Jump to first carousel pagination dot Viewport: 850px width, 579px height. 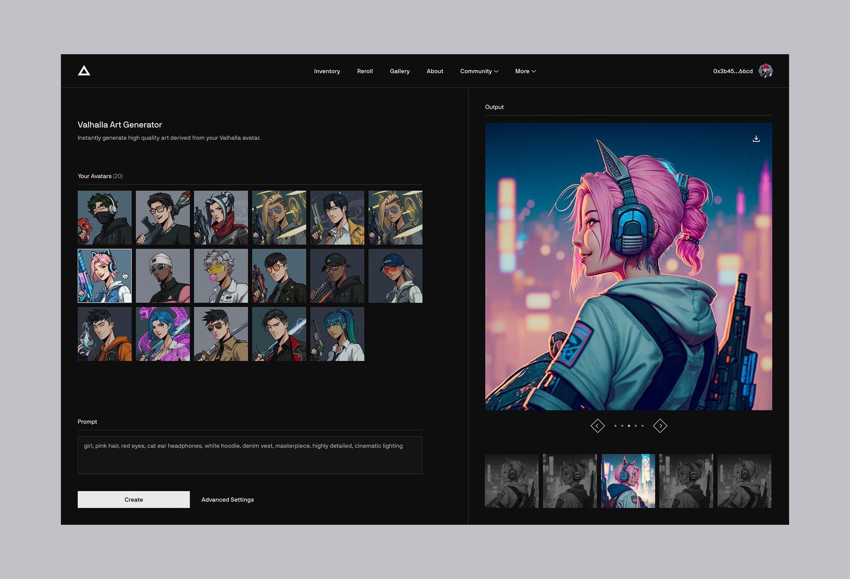click(x=615, y=426)
